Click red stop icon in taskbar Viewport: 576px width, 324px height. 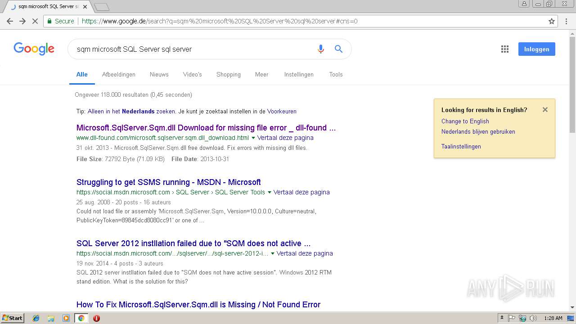tap(96, 318)
